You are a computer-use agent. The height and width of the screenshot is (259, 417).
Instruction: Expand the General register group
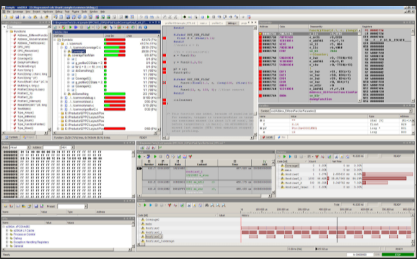pos(7,246)
